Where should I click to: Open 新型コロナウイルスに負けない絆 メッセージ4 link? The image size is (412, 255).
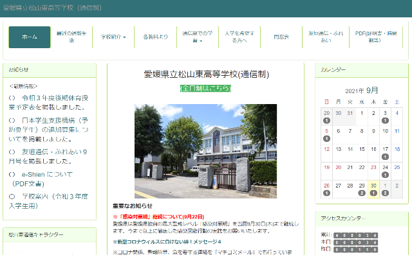tap(167, 242)
